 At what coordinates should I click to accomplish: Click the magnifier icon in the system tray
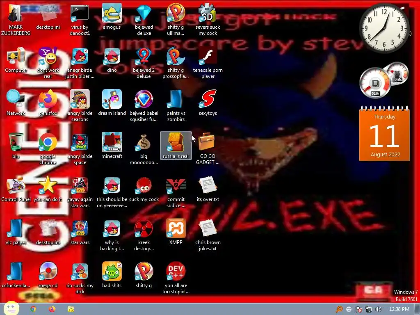(x=339, y=309)
